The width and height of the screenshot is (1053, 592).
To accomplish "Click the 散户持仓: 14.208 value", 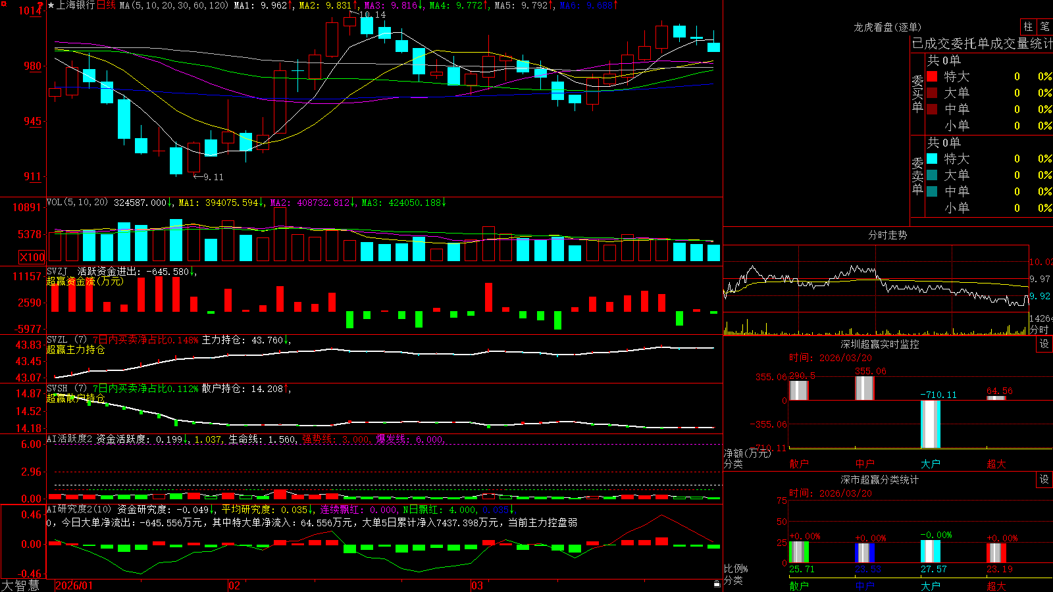I will 242,389.
